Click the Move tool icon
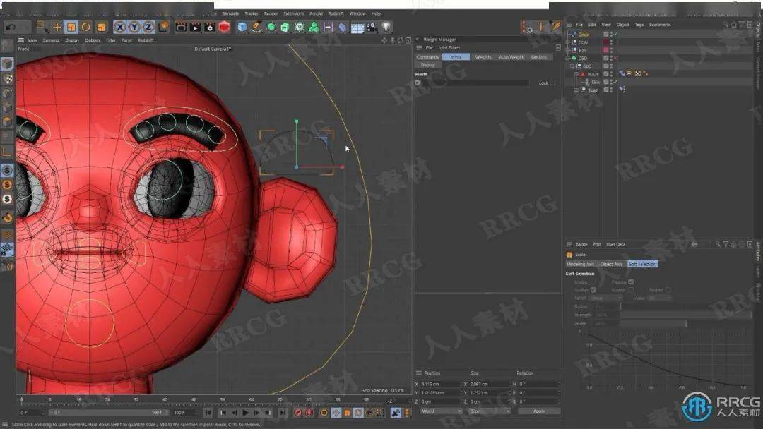The height and width of the screenshot is (429, 763). tap(57, 27)
